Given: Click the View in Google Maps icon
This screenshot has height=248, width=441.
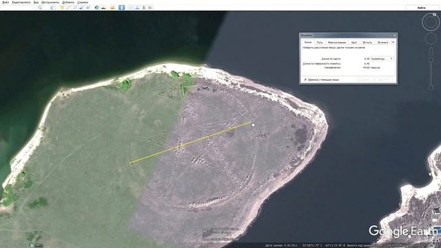Looking at the screenshot, I should (x=150, y=8).
